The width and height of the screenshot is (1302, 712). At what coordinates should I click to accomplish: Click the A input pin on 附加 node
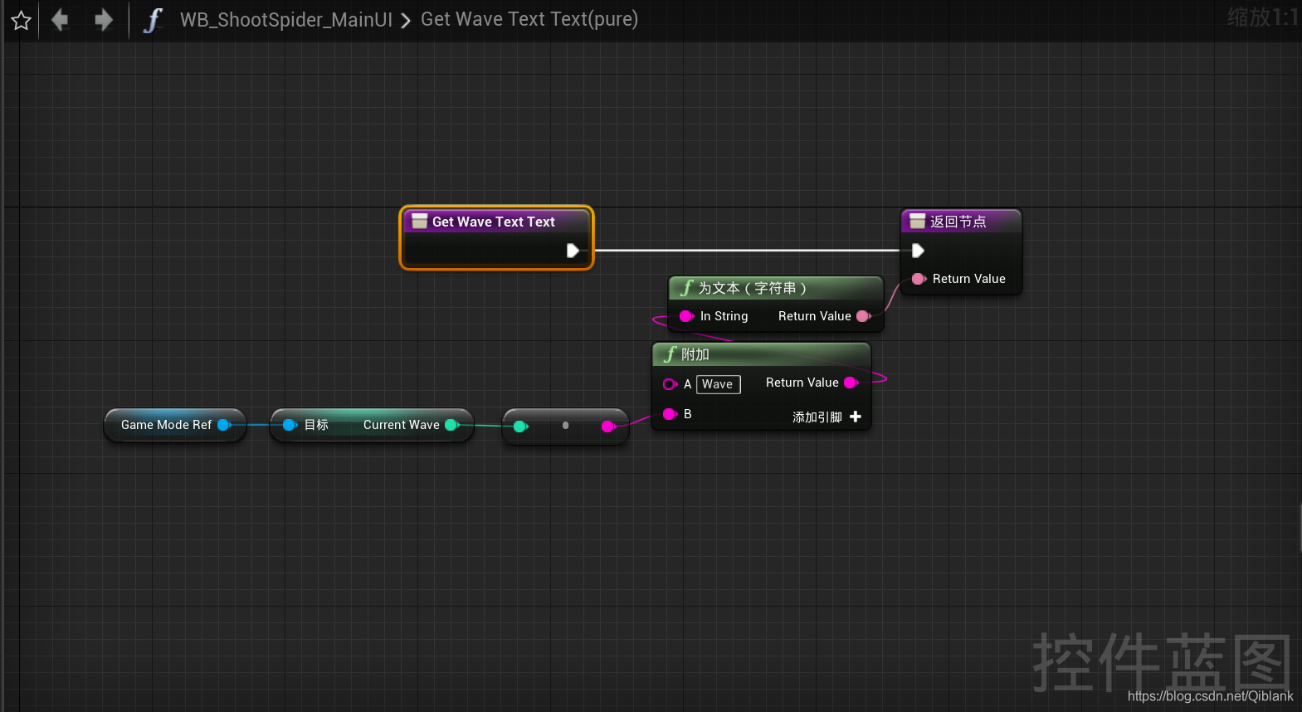pos(670,384)
